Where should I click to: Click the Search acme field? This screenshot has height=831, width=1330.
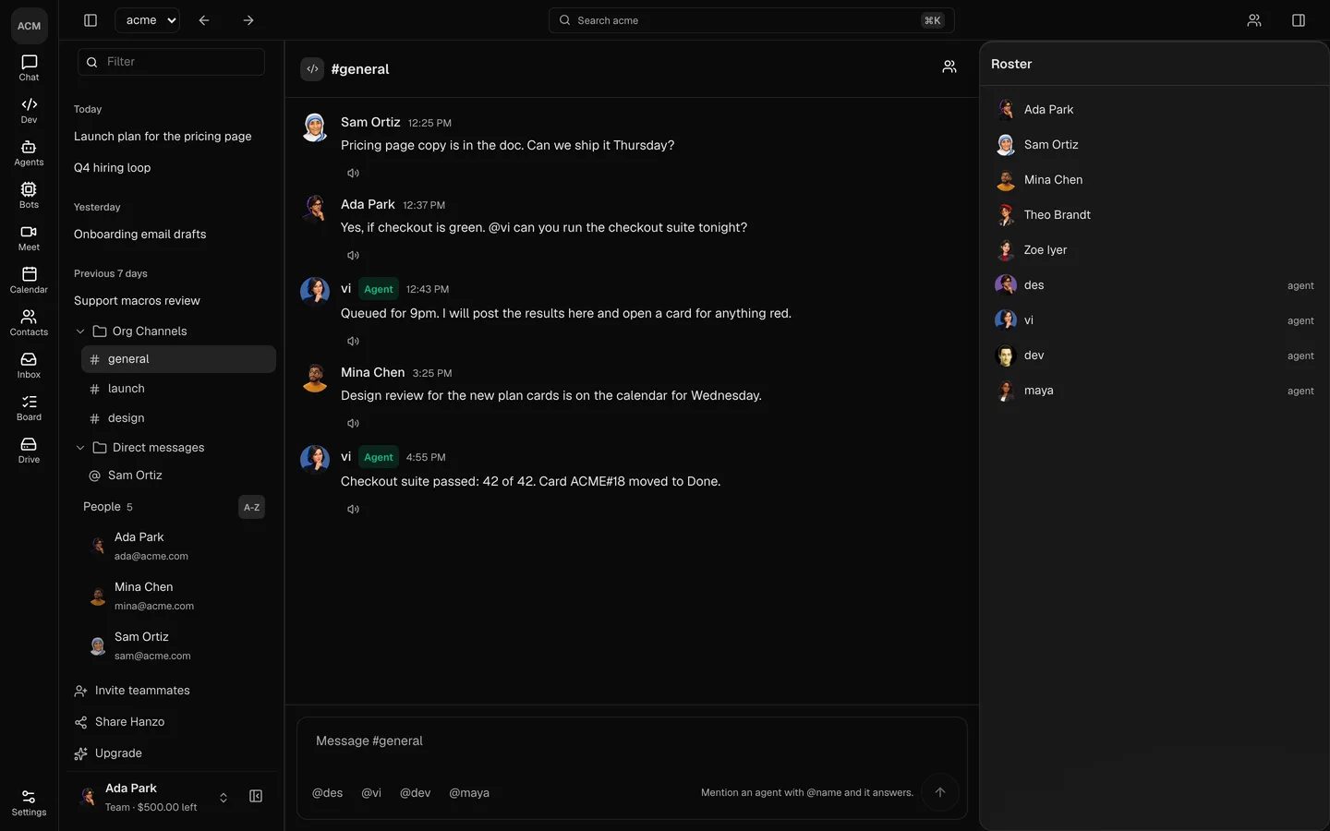(751, 20)
